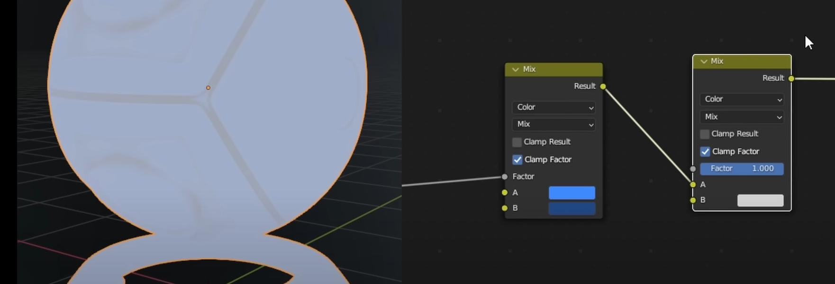Click the B input socket of right Mix node
This screenshot has width=835, height=284.
tap(693, 200)
